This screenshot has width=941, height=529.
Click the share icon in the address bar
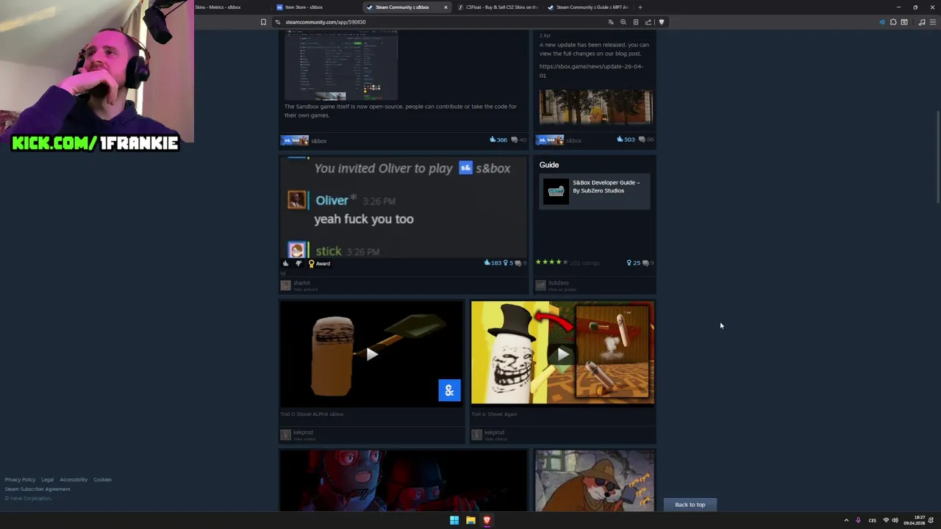648,22
